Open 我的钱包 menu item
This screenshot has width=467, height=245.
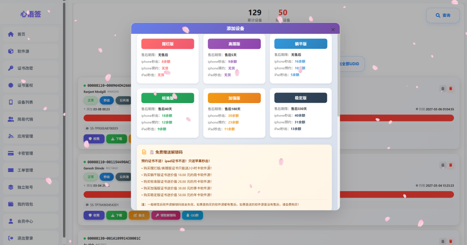[x=31, y=204]
